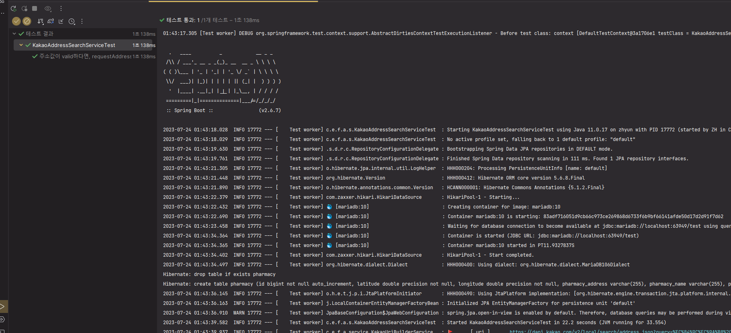
Task: Select the 주소값이 valid하다면 test case
Action: click(84, 56)
